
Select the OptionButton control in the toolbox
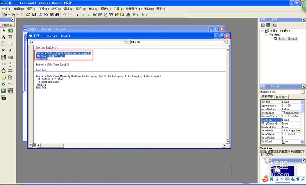tap(10, 50)
